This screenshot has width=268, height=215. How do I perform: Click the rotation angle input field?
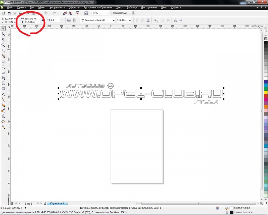(x=55, y=20)
